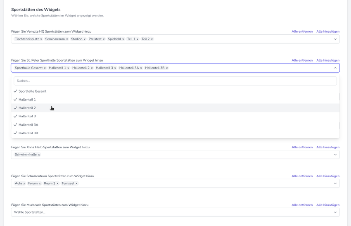
Task: Remove the Sporthalle Gesamt tag
Action: coord(45,68)
